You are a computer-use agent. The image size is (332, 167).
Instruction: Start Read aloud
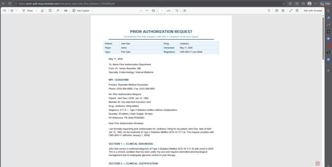click(58, 11)
